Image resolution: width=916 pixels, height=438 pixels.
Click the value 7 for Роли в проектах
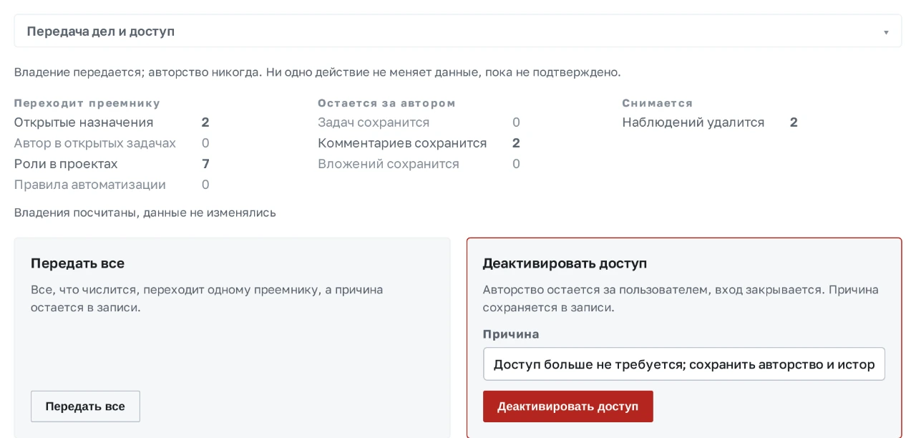pos(205,164)
